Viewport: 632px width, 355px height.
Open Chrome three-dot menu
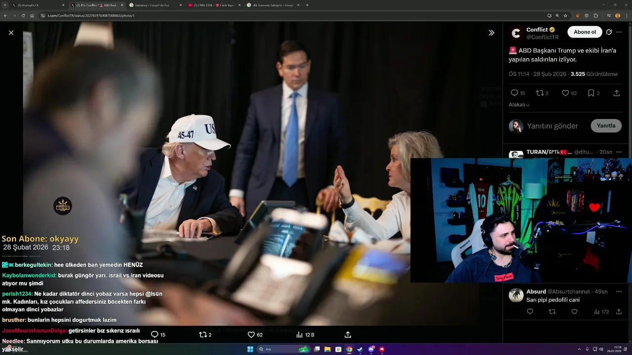(x=626, y=16)
